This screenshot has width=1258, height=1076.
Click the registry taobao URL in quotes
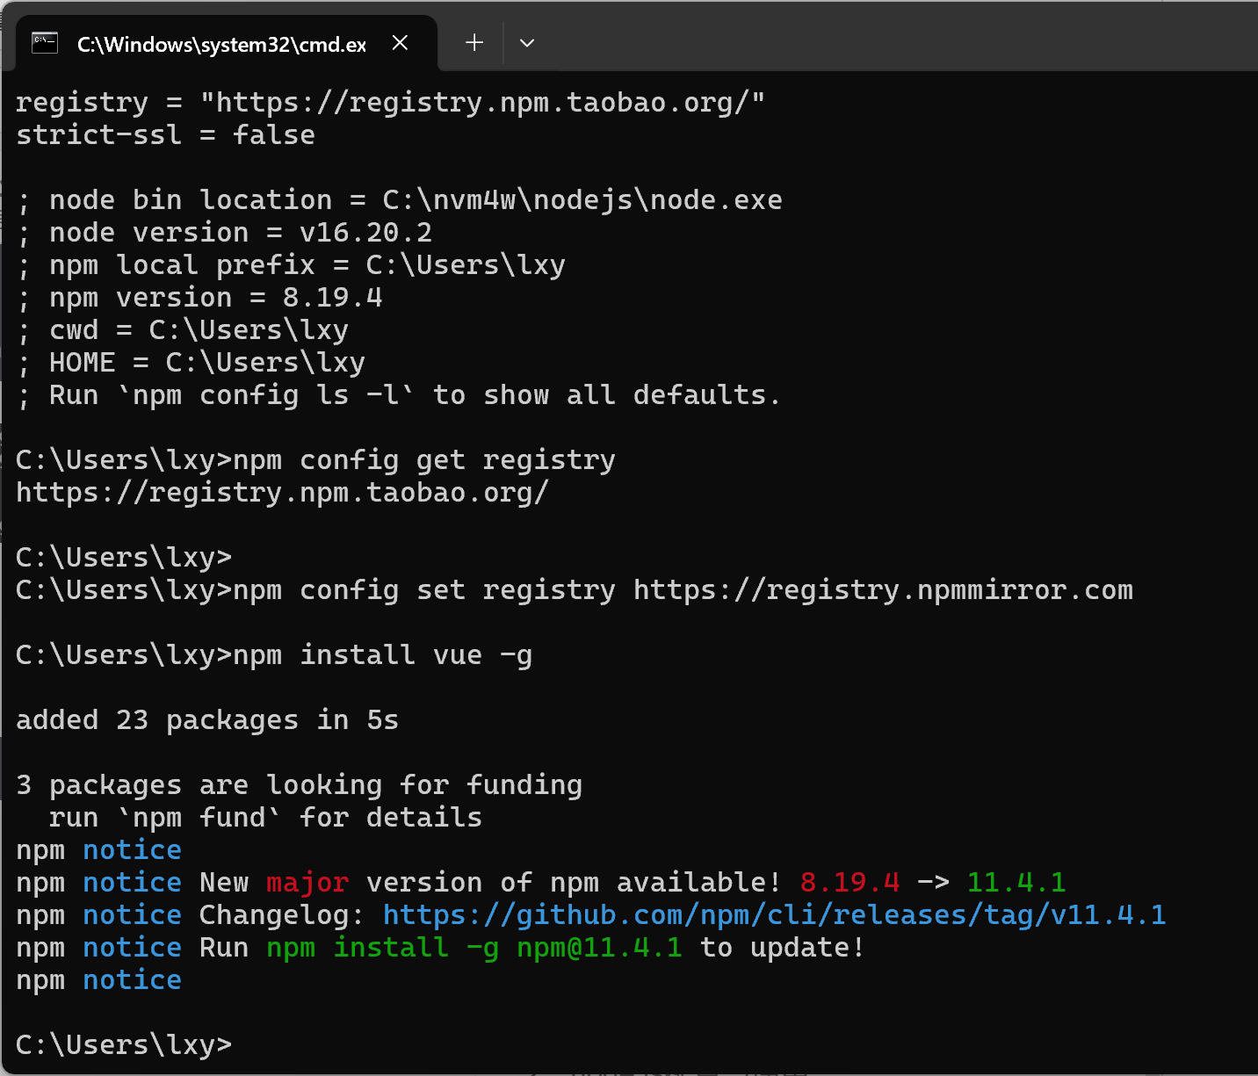point(483,103)
